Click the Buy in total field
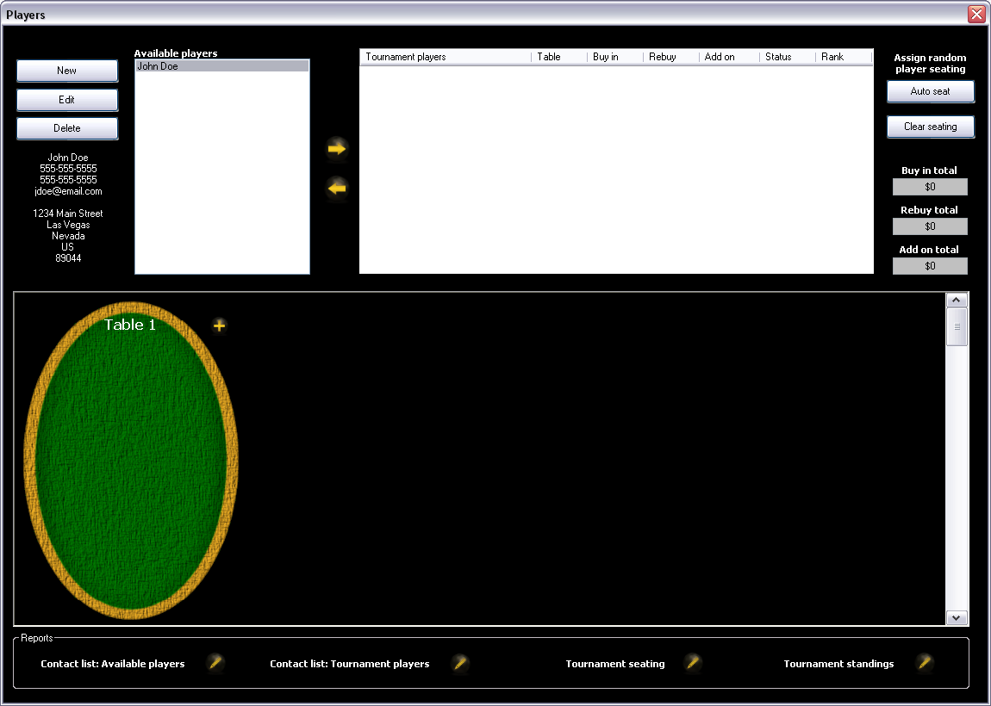The width and height of the screenshot is (991, 706). coord(930,187)
